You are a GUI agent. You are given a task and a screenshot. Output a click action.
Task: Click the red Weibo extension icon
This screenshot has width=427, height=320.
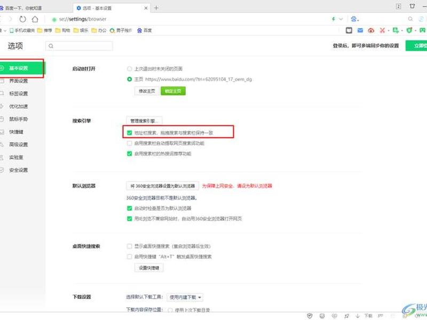371,30
